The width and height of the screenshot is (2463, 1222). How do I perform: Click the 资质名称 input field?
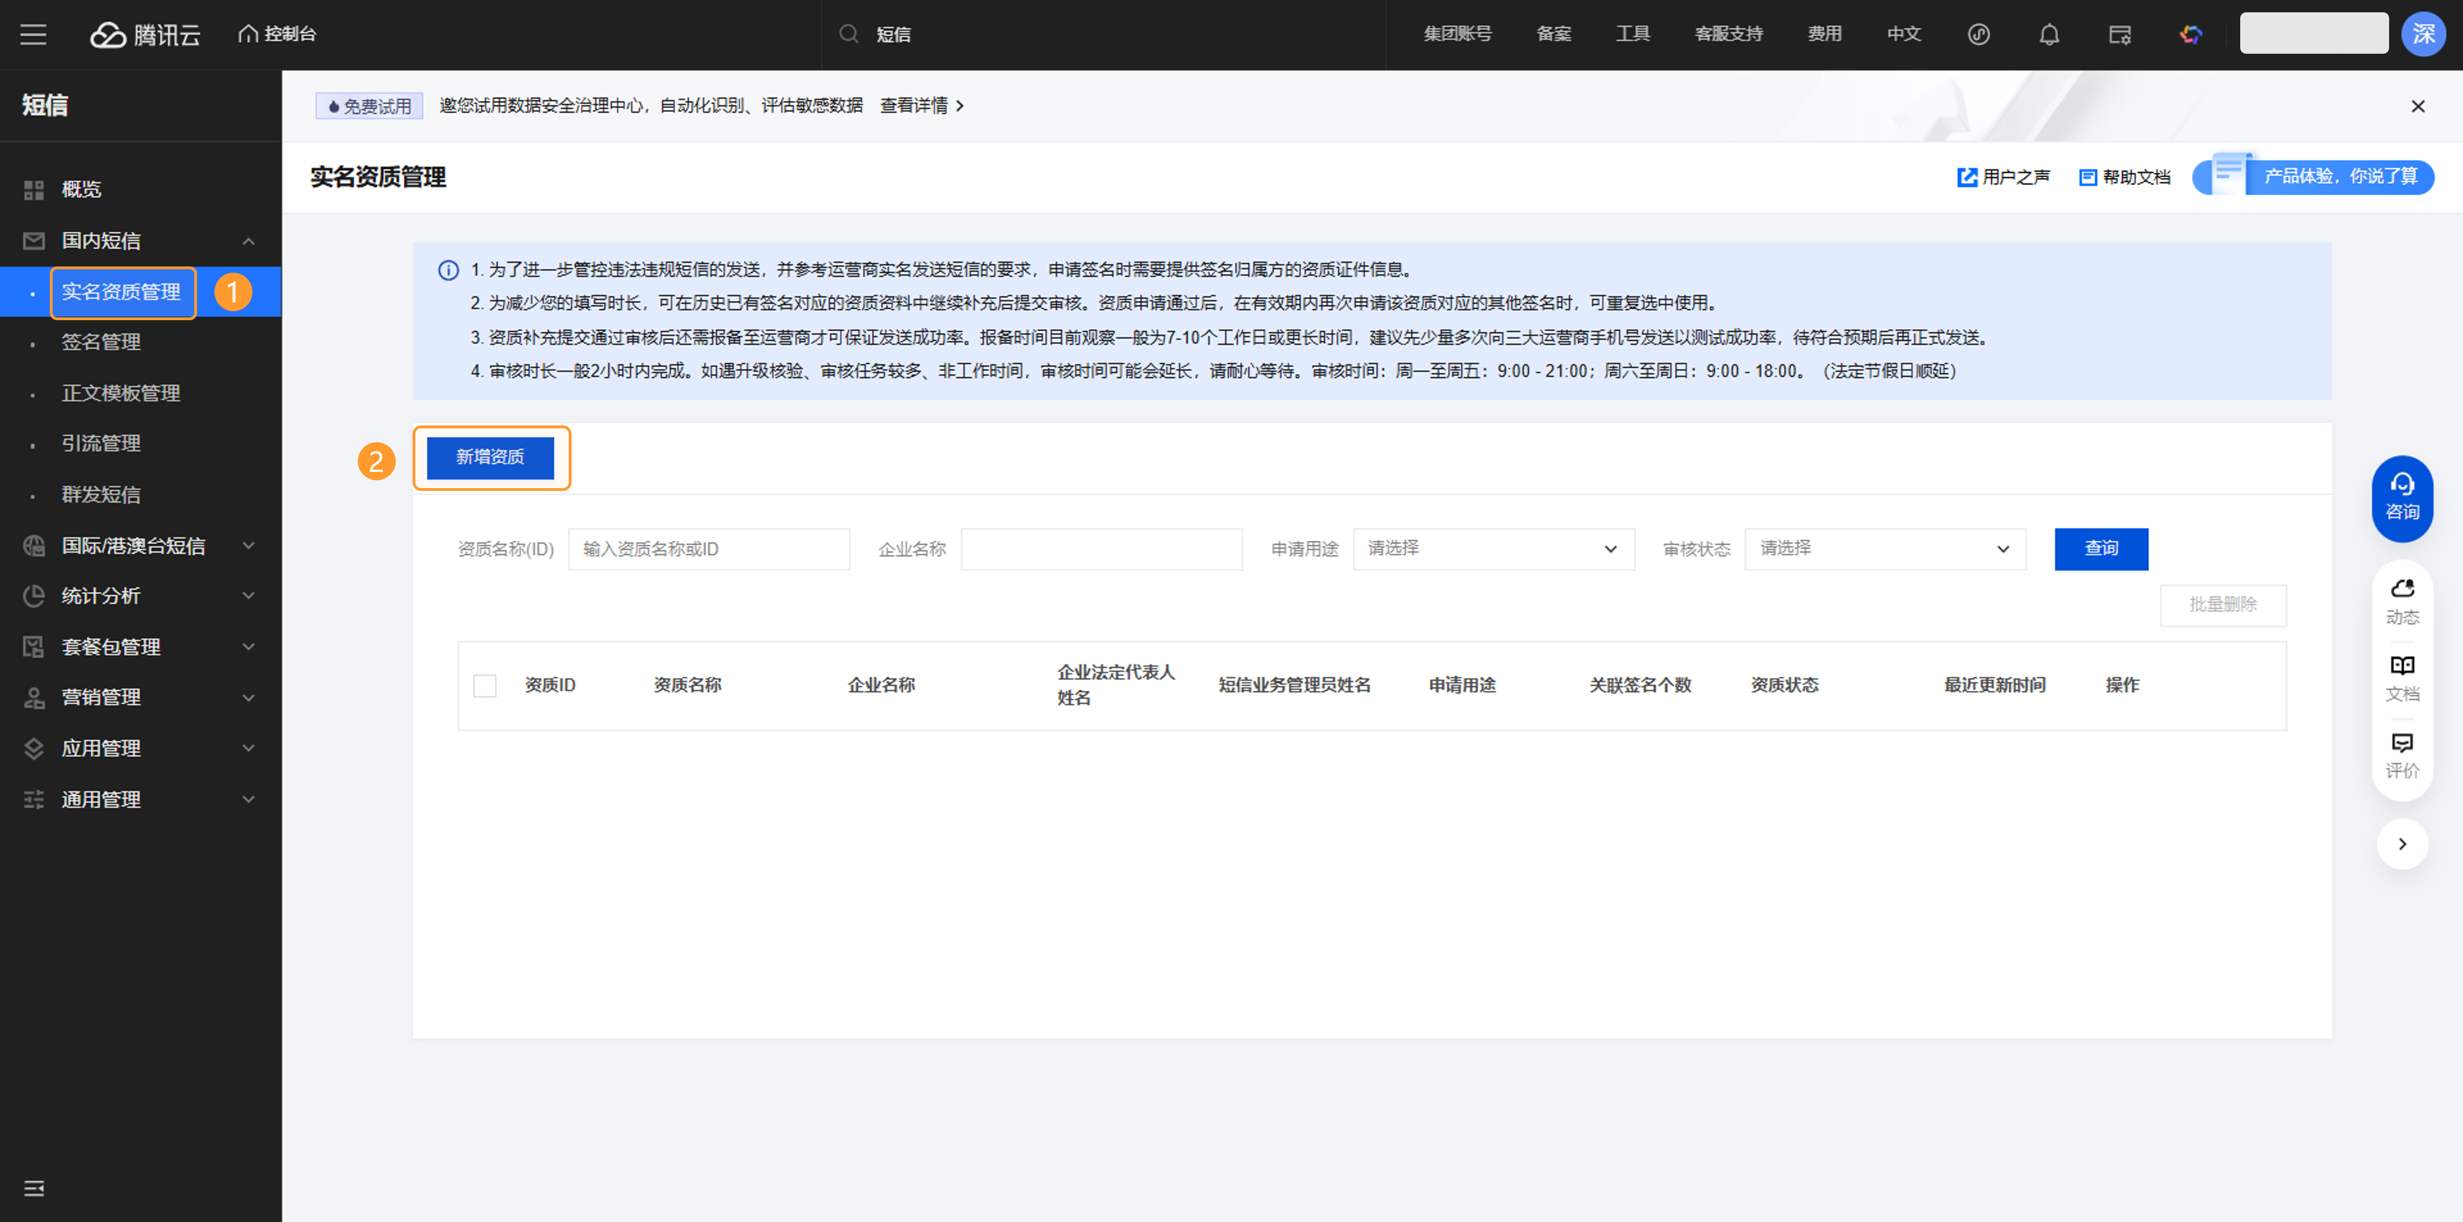coord(708,549)
